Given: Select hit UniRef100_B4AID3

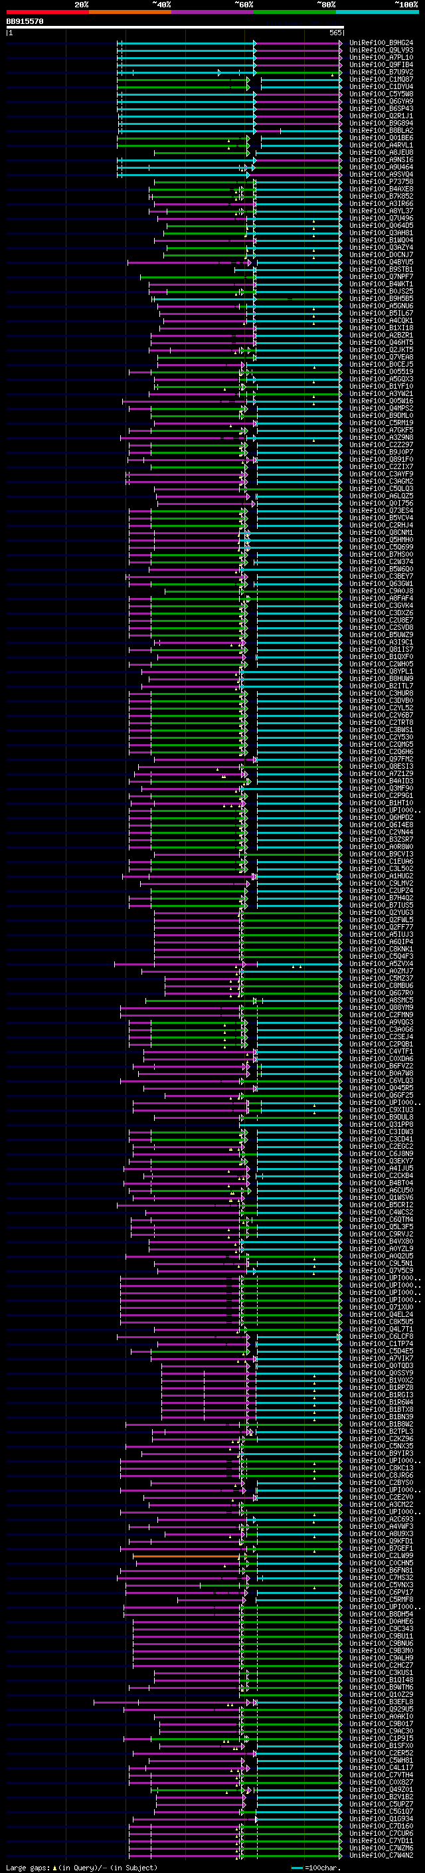Looking at the screenshot, I should pyautogui.click(x=381, y=781).
